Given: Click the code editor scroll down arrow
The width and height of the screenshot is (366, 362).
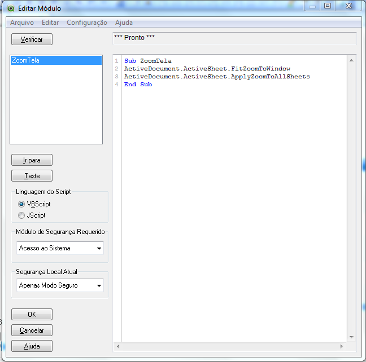Looking at the screenshot, I should pyautogui.click(x=352, y=337).
